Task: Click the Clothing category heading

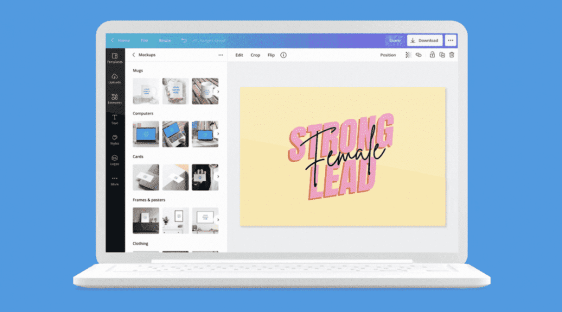Action: click(x=140, y=244)
